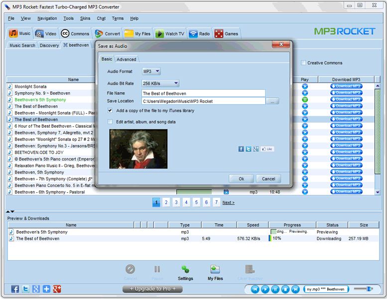Switch to the Music Search tab
The height and width of the screenshot is (299, 387).
(22, 45)
